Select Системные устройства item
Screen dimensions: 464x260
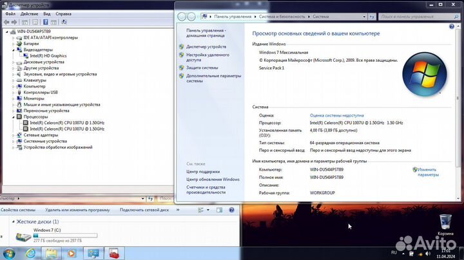point(45,141)
